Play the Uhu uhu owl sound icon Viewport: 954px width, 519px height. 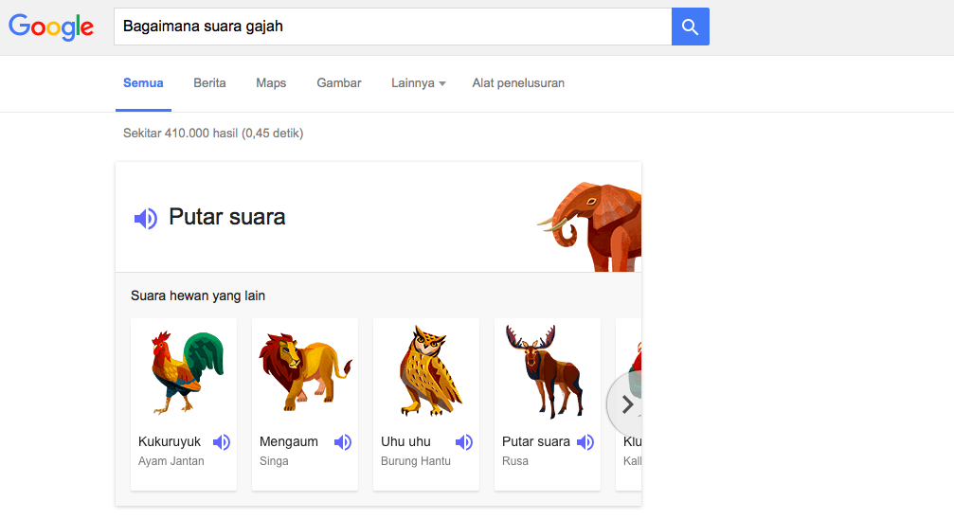(x=464, y=442)
